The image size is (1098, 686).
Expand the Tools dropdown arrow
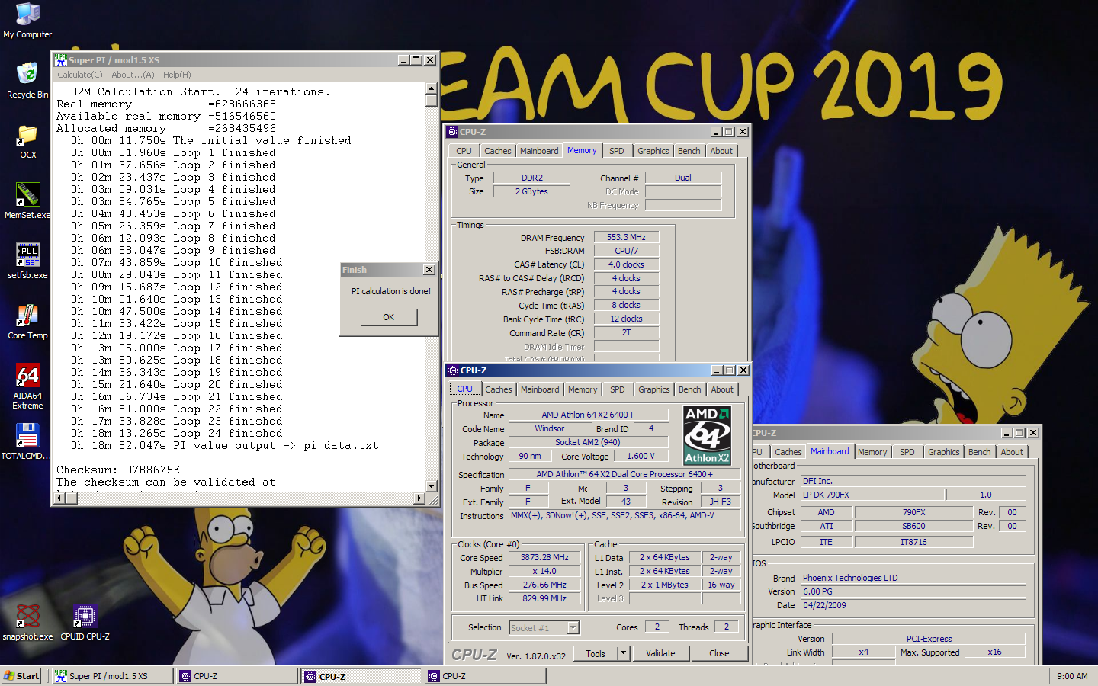[623, 653]
